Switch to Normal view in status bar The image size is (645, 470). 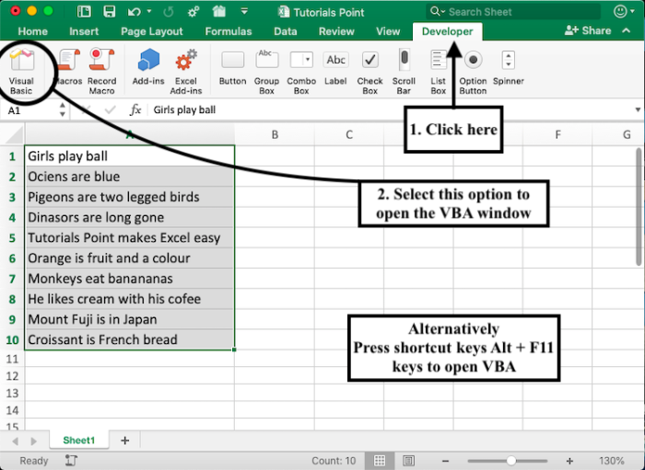coord(380,461)
